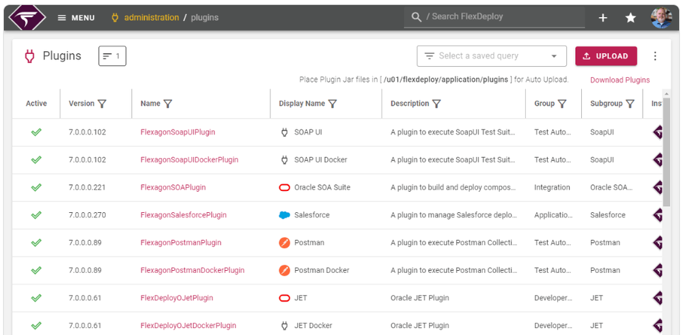Click the plug icon beside SOAP UI
Image resolution: width=683 pixels, height=335 pixels.
pyautogui.click(x=284, y=132)
